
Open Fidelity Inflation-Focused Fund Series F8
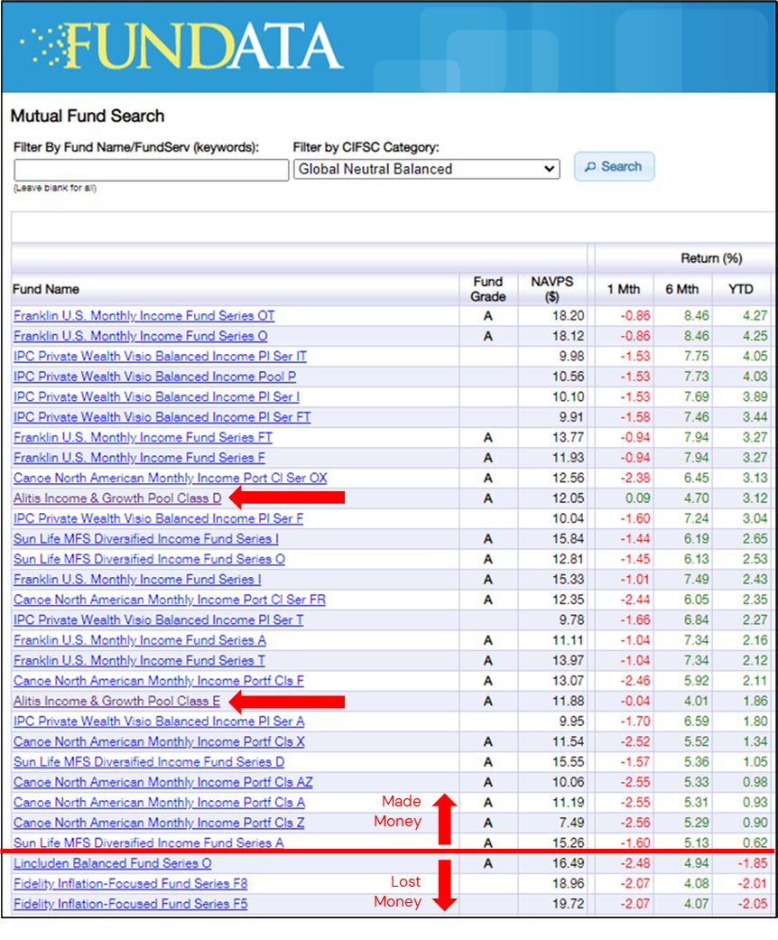pos(130,884)
